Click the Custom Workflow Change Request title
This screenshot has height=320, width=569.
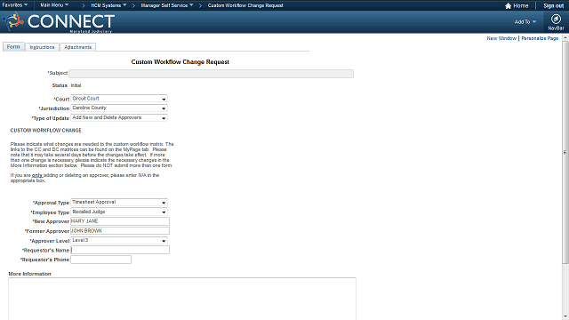point(180,62)
